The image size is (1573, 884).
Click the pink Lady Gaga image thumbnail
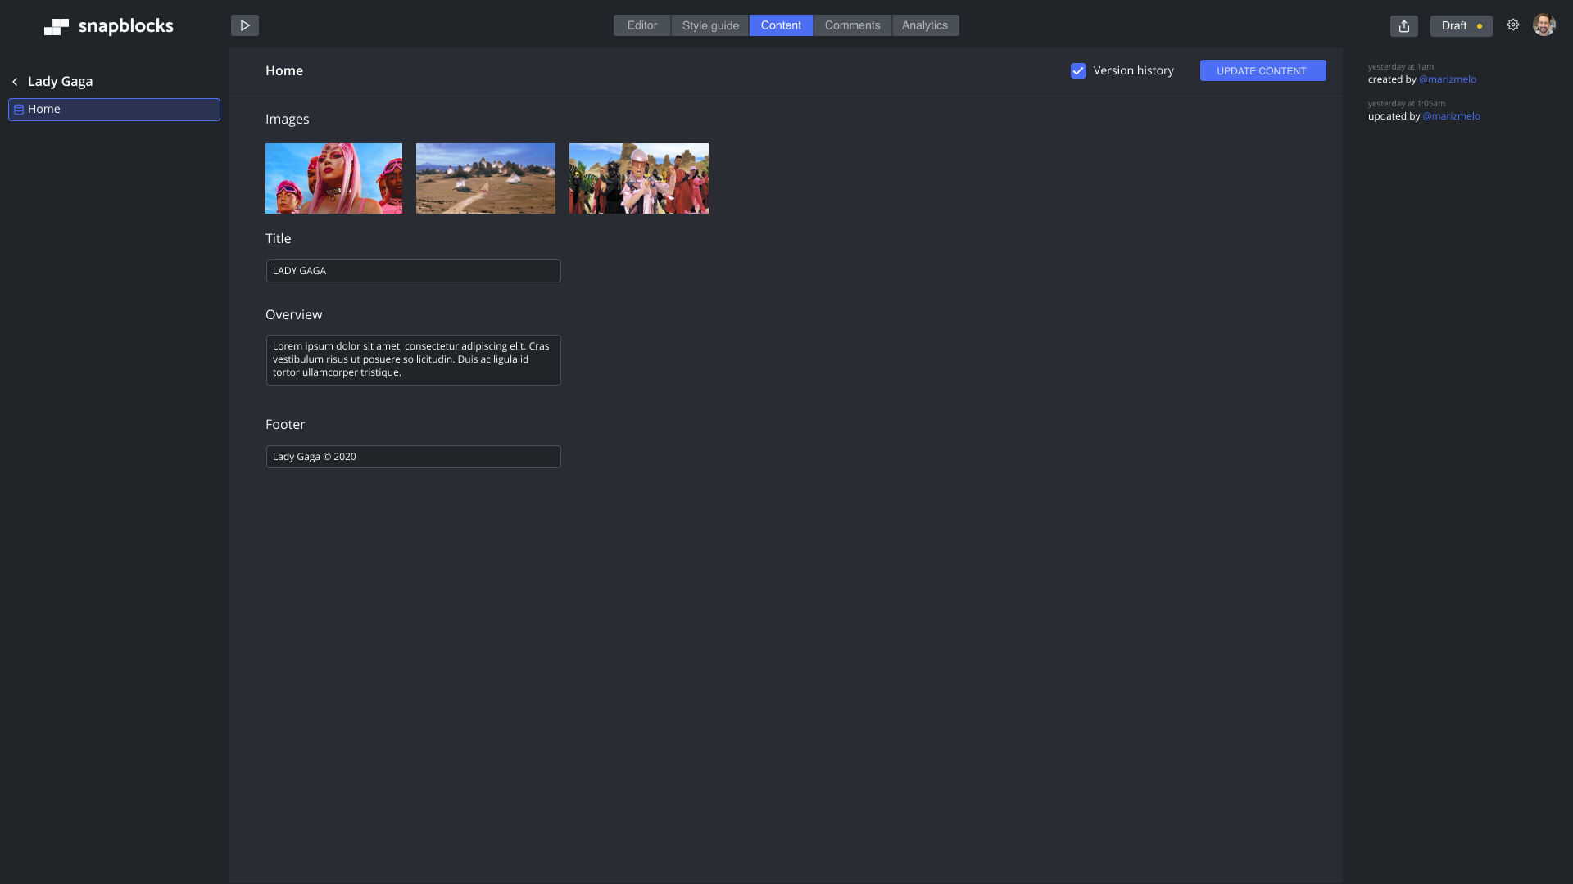click(333, 178)
